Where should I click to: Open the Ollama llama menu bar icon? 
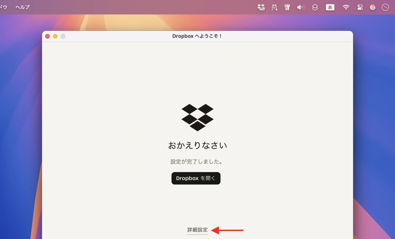(x=274, y=7)
